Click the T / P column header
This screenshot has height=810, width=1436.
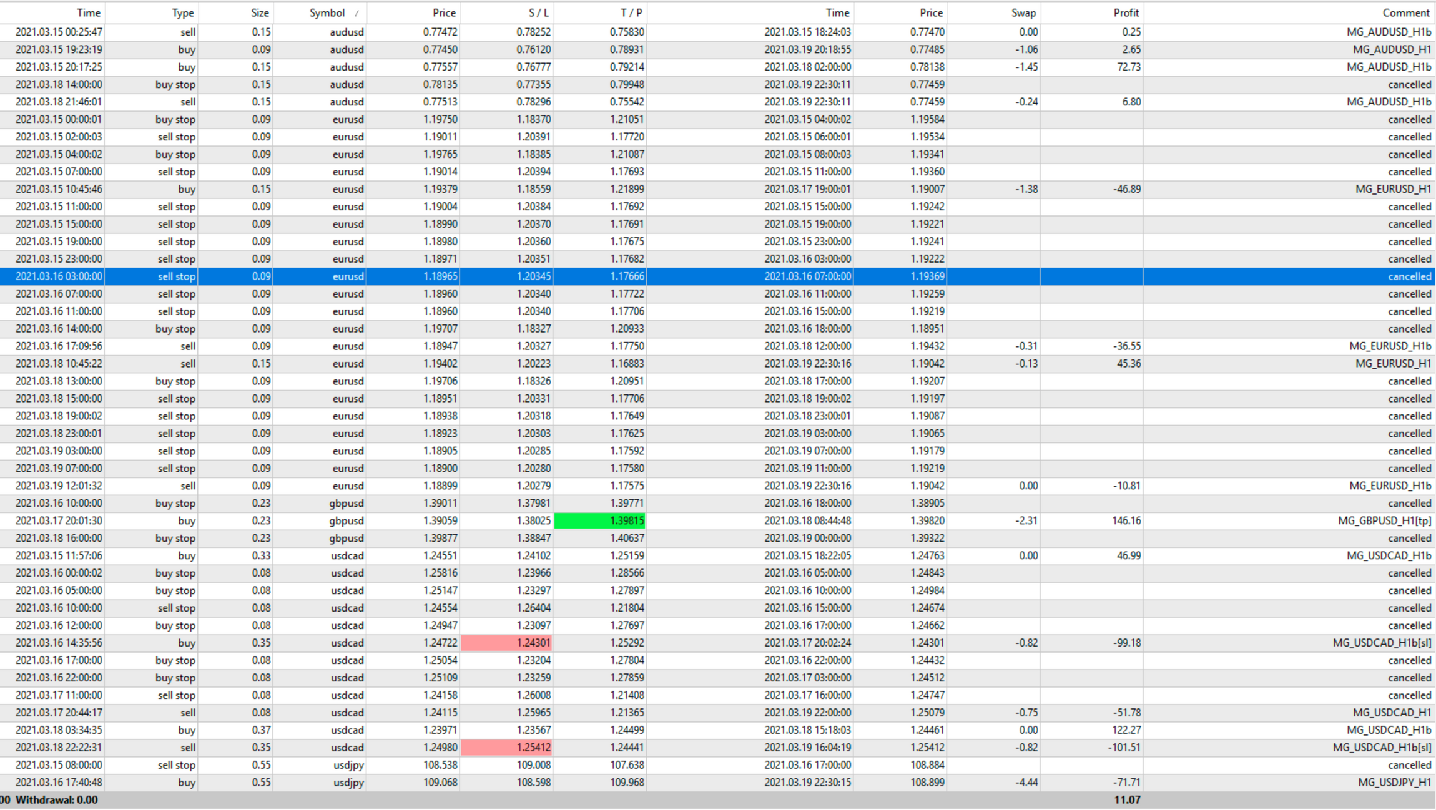click(631, 13)
